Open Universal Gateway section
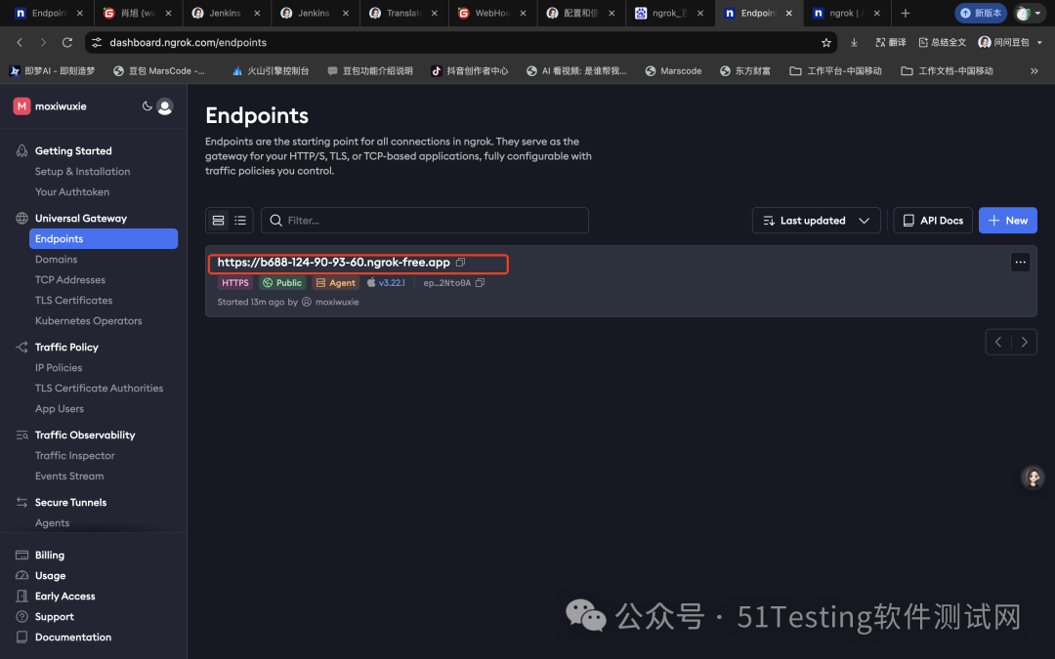This screenshot has height=659, width=1055. point(81,219)
